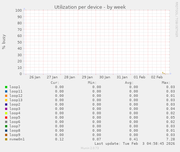
Task: Select the loop6 device label
Action: tap(15, 122)
